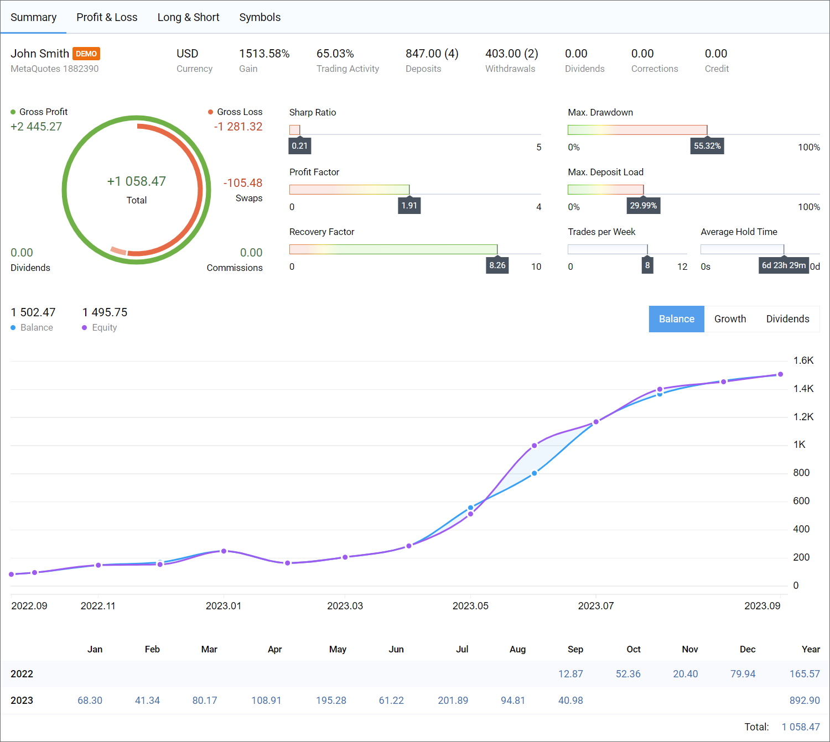Click the red Gross Loss legend dot
This screenshot has width=830, height=742.
coord(211,112)
